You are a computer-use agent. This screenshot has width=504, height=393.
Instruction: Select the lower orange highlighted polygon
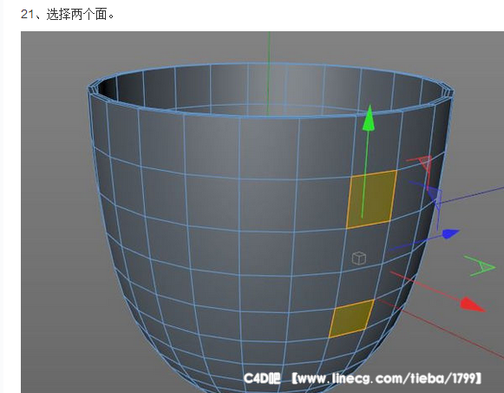point(351,318)
